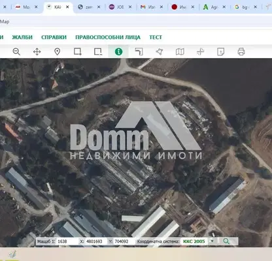Select the rectangle remove-selection tool
The width and height of the screenshot is (272, 261).
pyautogui.click(x=98, y=52)
